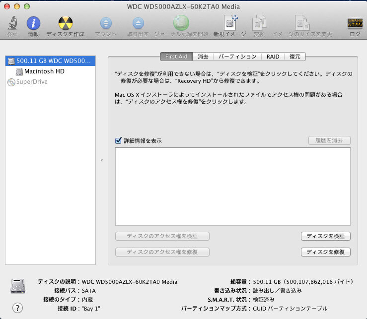This screenshot has height=319, width=367.
Task: Switch to the 消去 tab
Action: click(x=203, y=57)
